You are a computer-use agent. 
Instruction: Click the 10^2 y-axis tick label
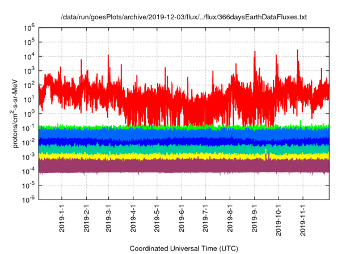pyautogui.click(x=29, y=85)
